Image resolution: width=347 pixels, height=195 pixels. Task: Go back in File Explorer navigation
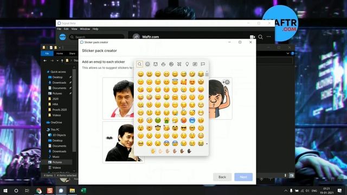point(45,61)
